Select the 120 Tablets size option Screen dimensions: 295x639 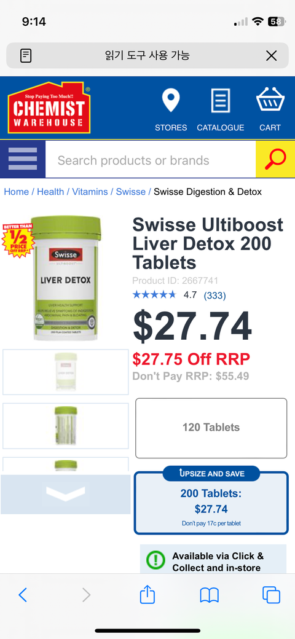click(x=211, y=428)
